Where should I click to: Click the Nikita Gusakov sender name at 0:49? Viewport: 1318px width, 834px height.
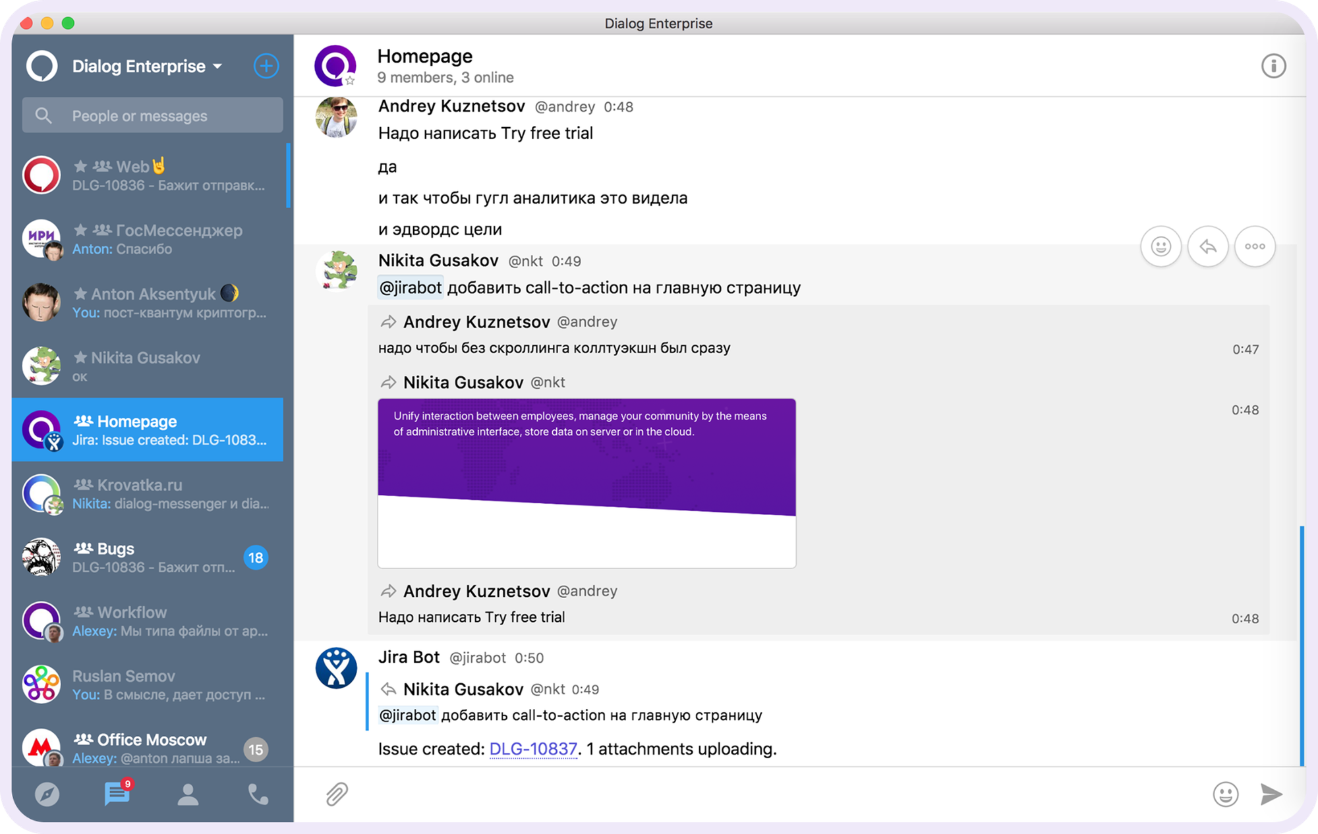tap(438, 261)
